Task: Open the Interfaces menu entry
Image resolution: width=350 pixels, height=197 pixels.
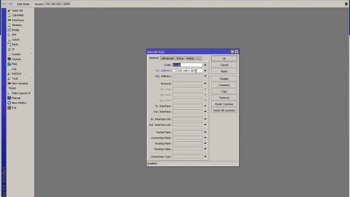Action: click(18, 20)
